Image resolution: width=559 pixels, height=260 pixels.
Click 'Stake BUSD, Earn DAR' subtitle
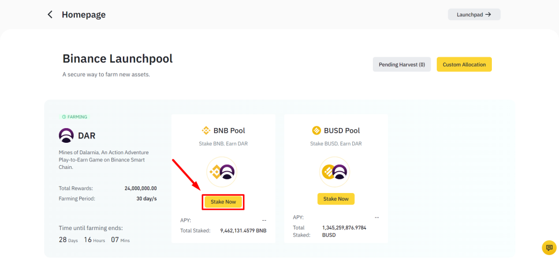336,144
